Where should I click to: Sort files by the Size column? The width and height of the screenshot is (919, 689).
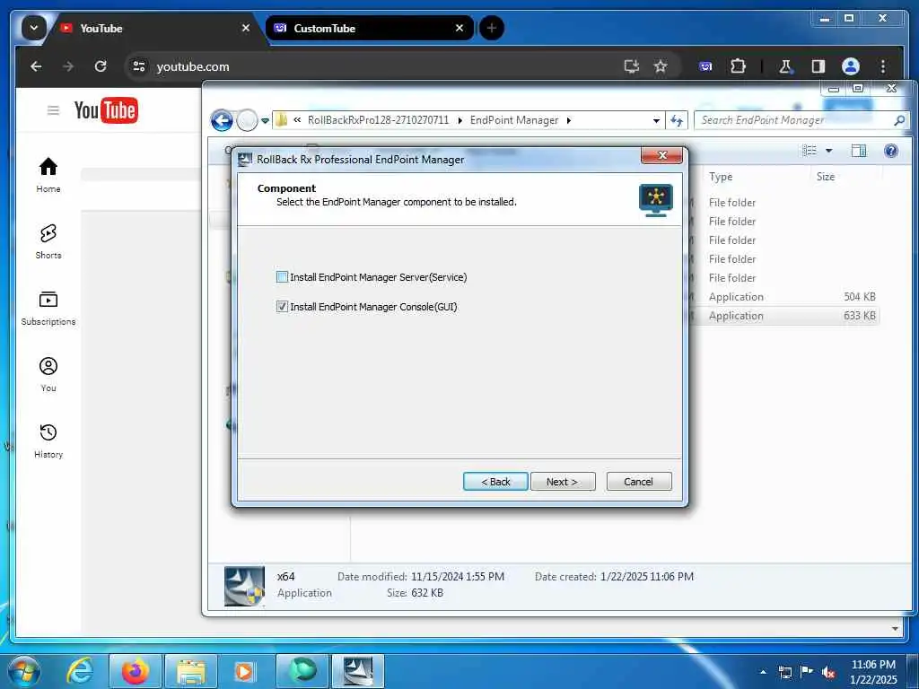(826, 177)
